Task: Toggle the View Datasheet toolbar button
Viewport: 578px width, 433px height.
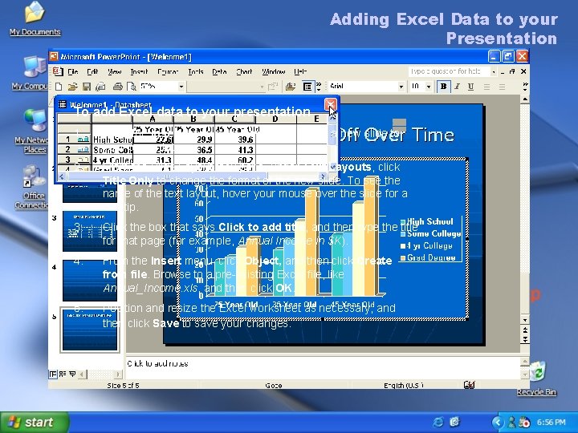Action: pyautogui.click(x=307, y=87)
